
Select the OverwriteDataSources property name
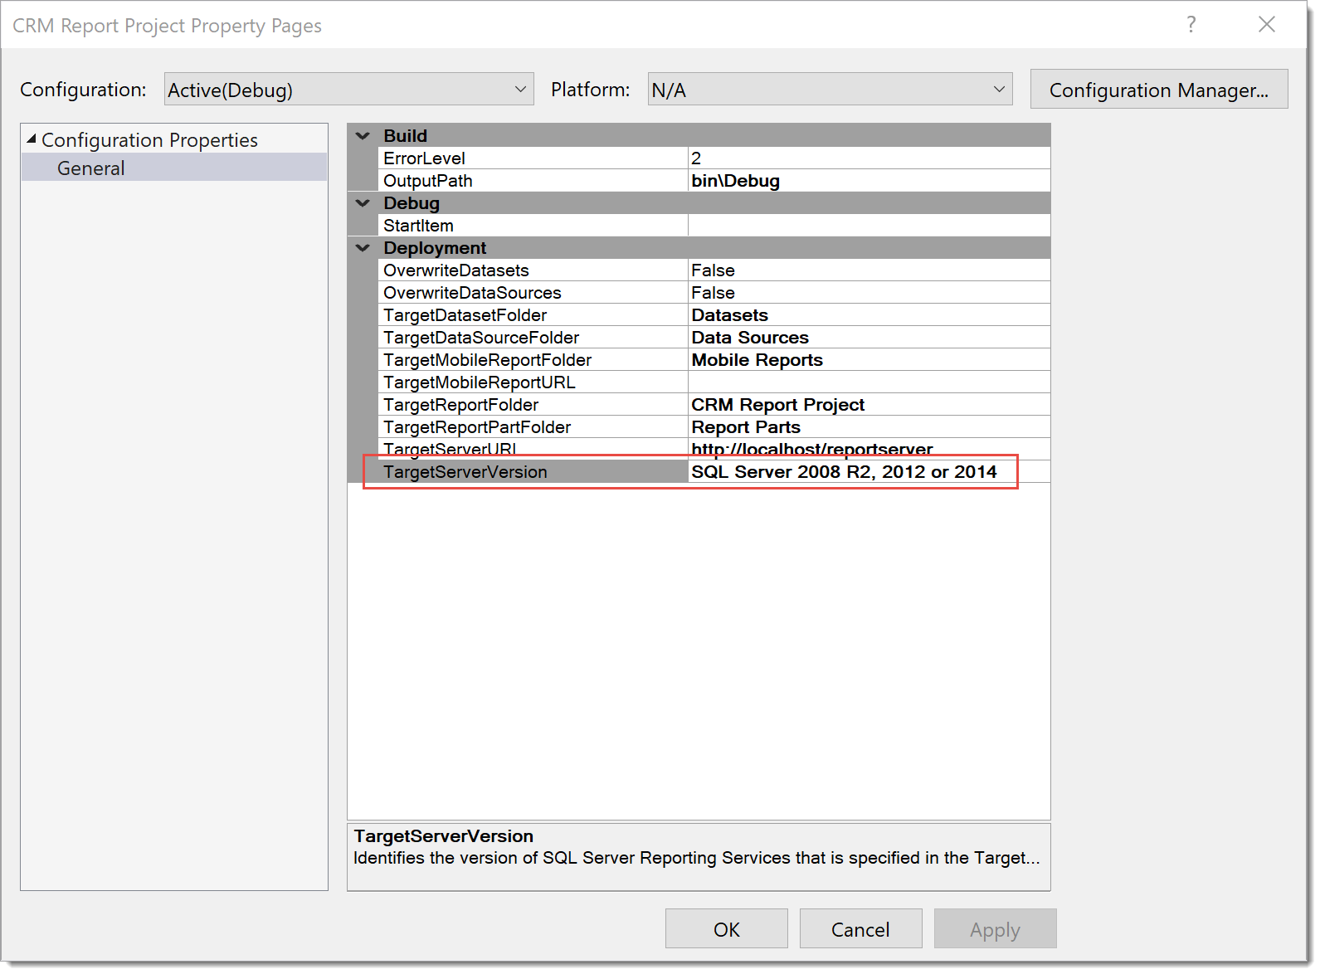(x=533, y=292)
